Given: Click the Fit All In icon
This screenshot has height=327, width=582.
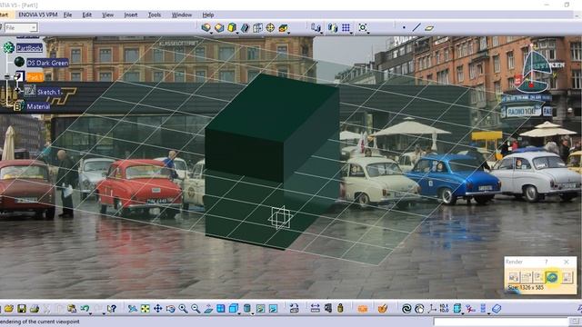Looking at the screenshot, I should (x=145, y=309).
